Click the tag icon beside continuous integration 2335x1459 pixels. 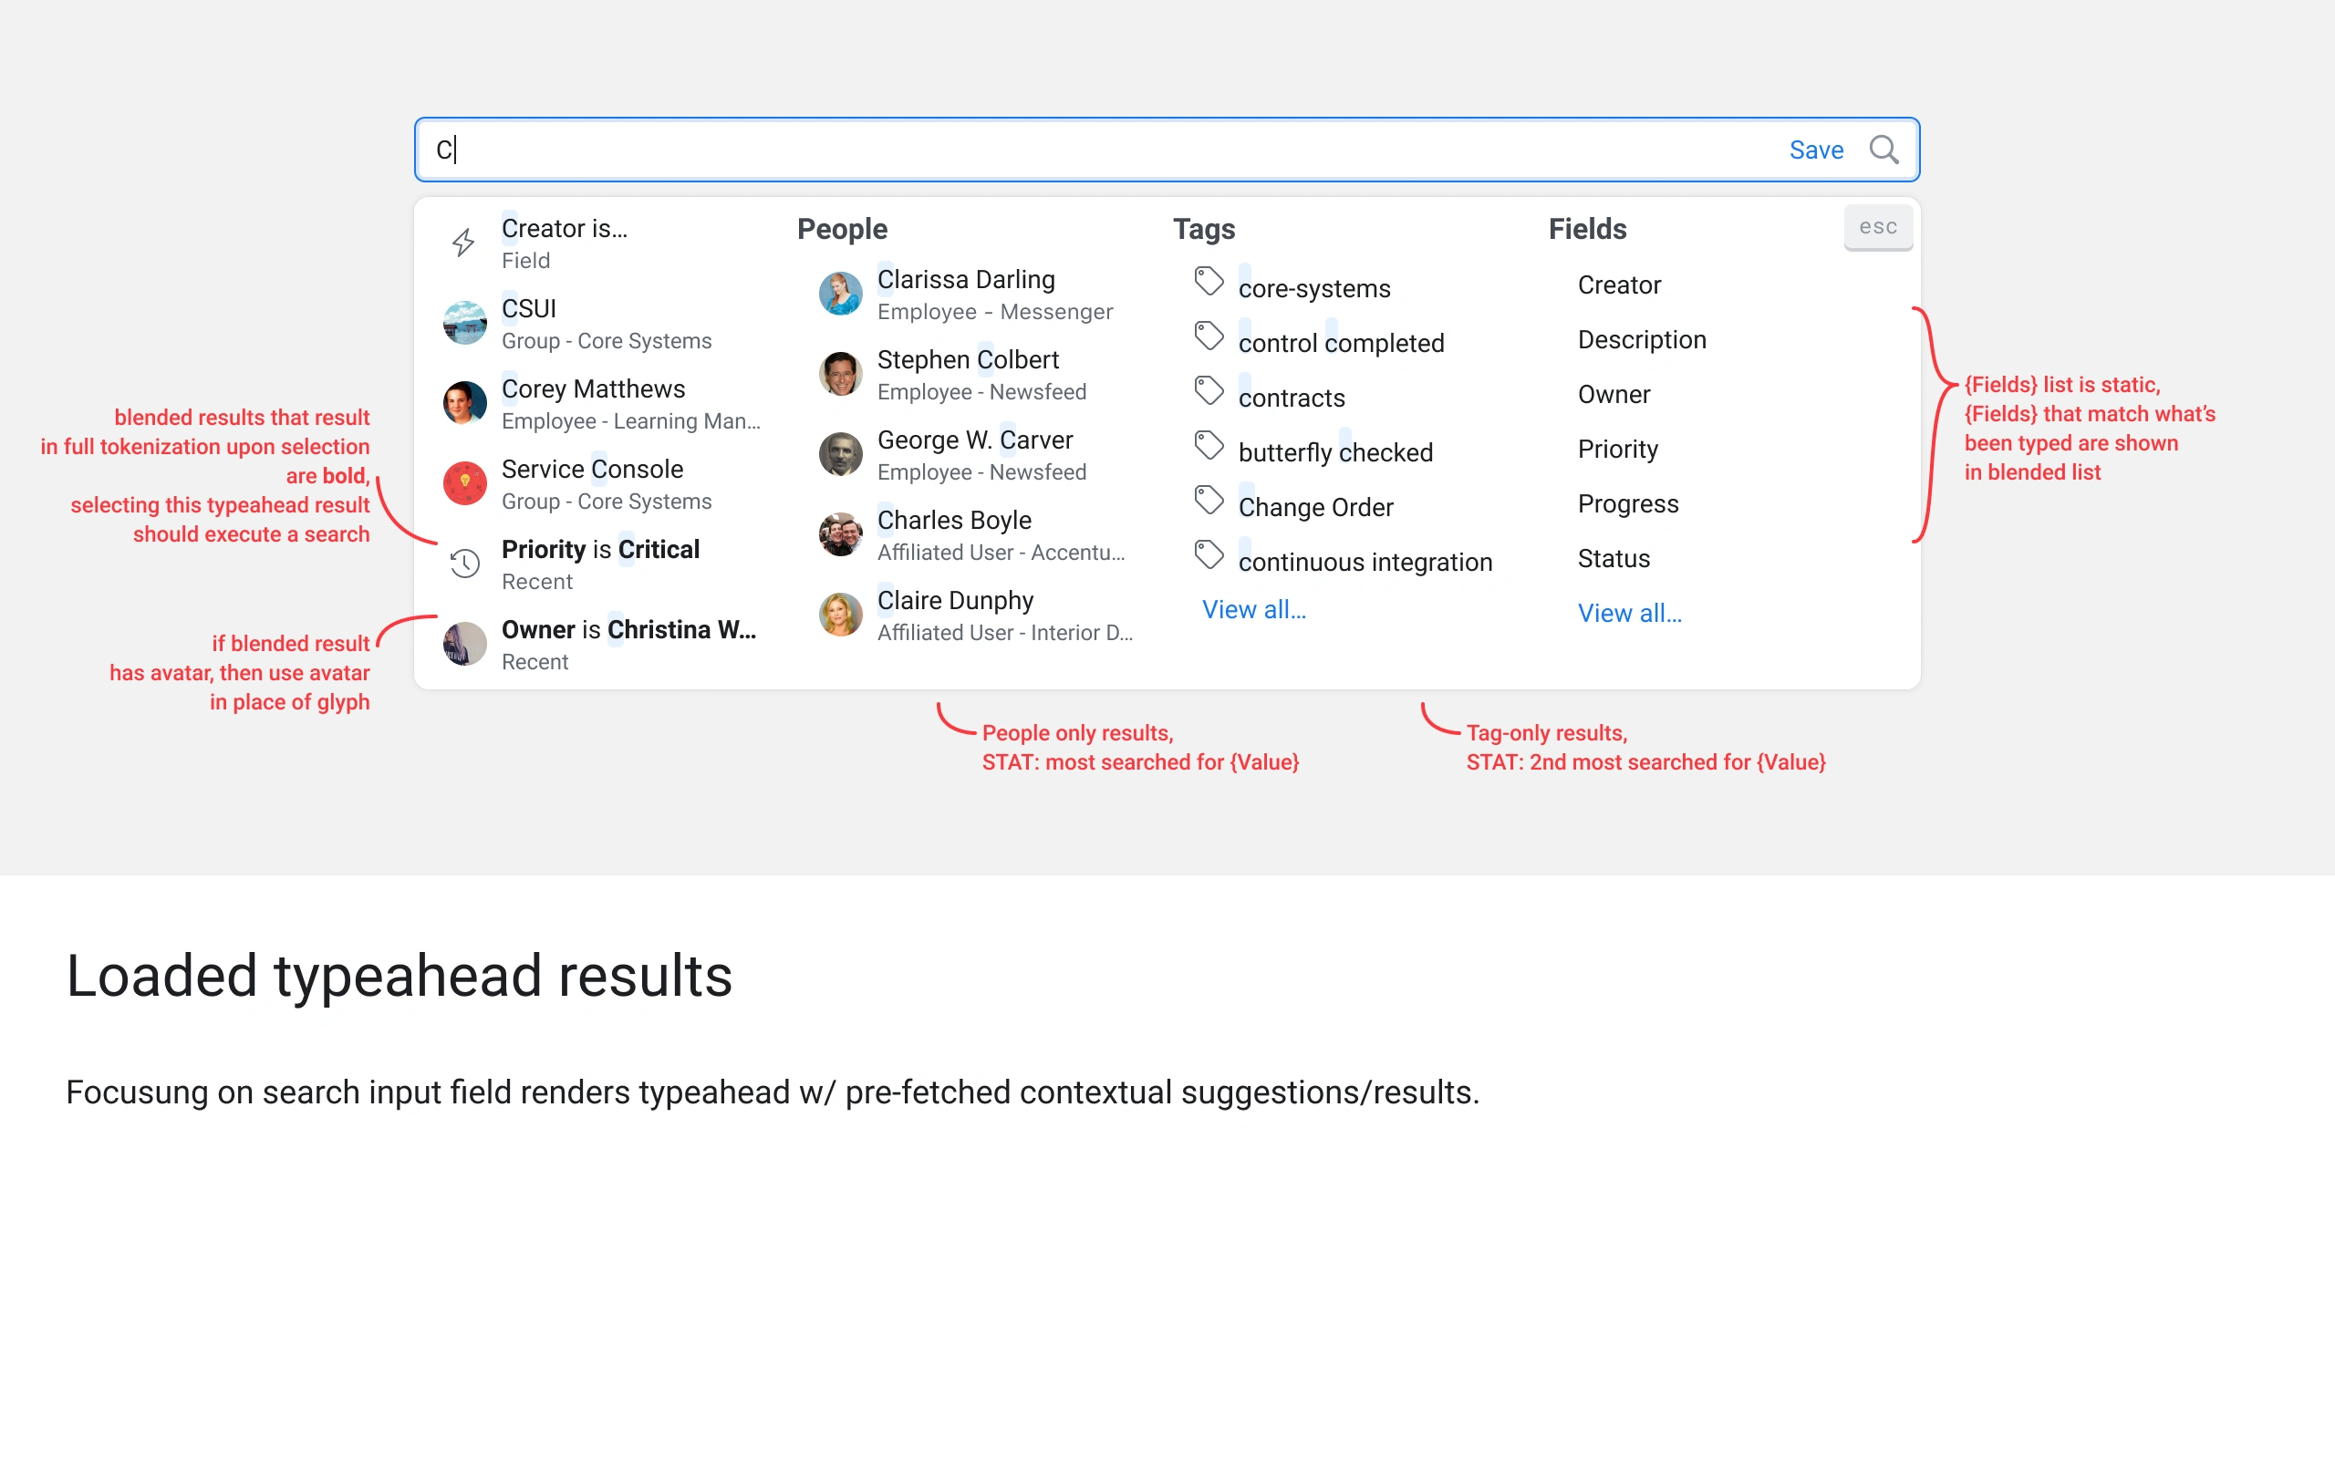(1208, 554)
